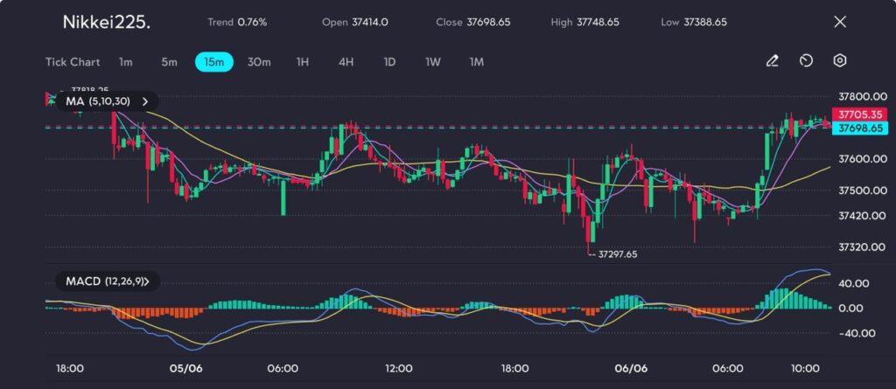Choose the 1H timeframe
The height and width of the screenshot is (389, 896).
303,62
